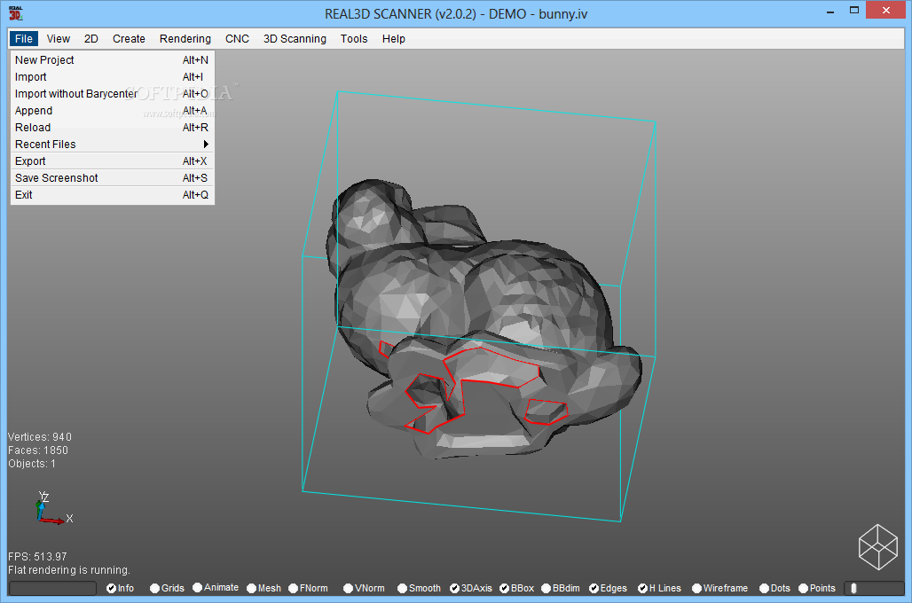912x603 pixels.
Task: Choose New Project from File menu
Action: pos(113,60)
